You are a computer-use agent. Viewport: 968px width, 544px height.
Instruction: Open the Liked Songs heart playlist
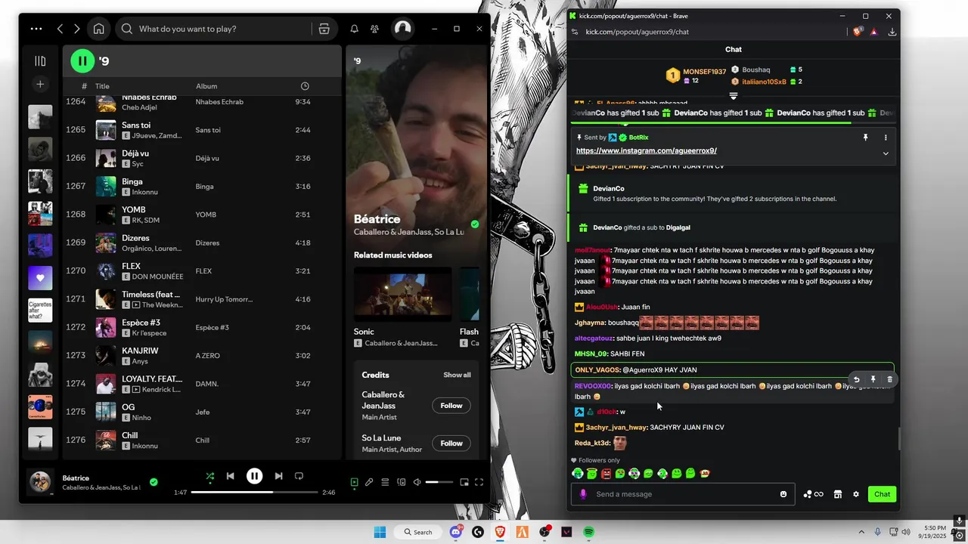tap(40, 278)
